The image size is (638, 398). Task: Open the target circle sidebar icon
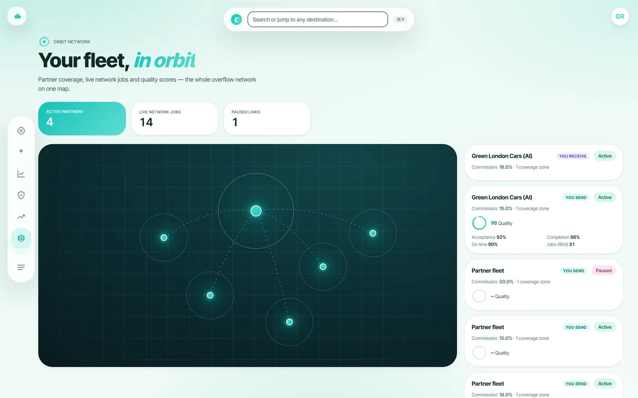pos(21,131)
